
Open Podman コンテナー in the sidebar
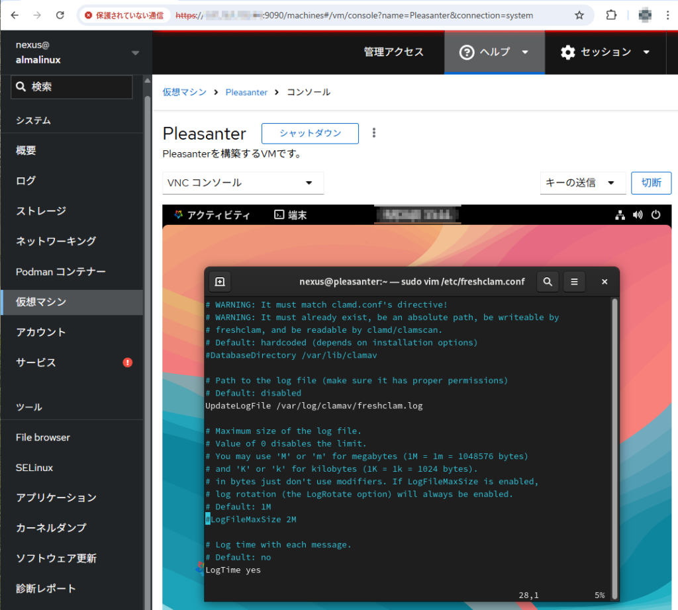point(61,272)
